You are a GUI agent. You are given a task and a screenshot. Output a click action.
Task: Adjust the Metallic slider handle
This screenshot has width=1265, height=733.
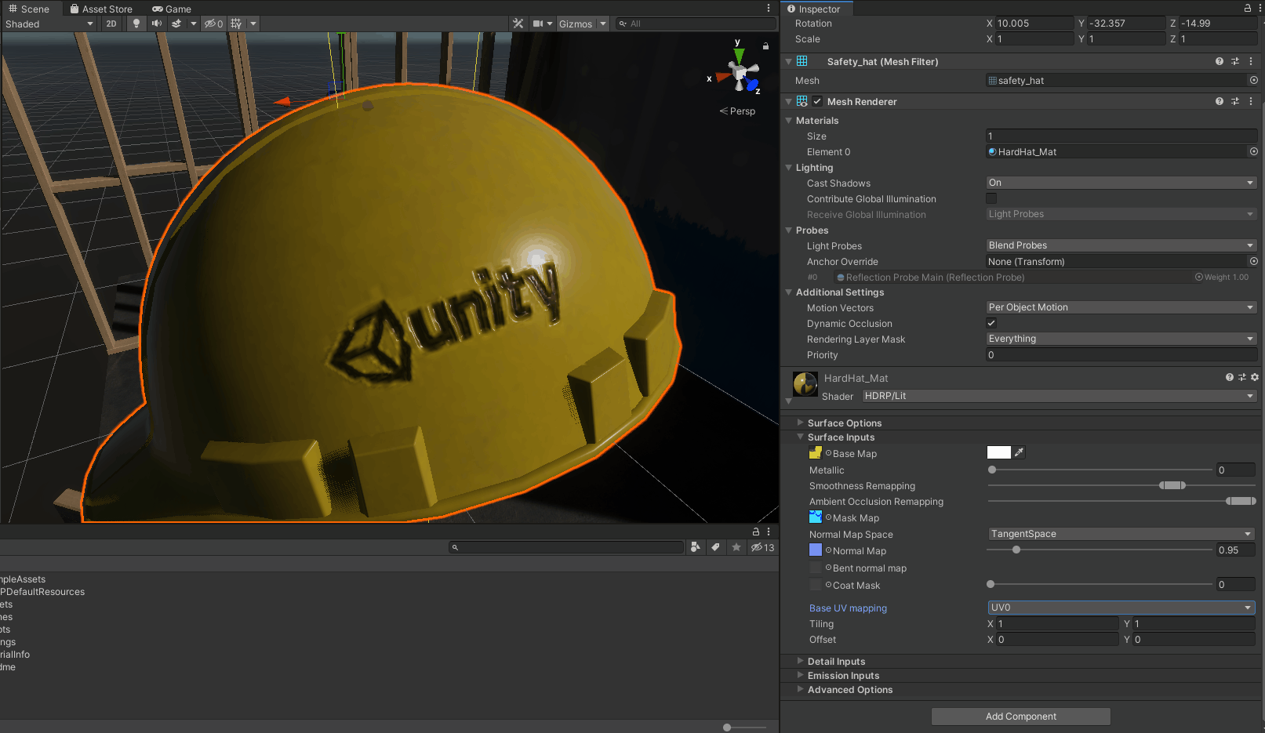(x=992, y=470)
